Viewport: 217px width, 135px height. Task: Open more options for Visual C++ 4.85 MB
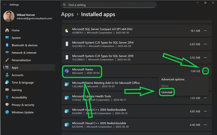205,111
